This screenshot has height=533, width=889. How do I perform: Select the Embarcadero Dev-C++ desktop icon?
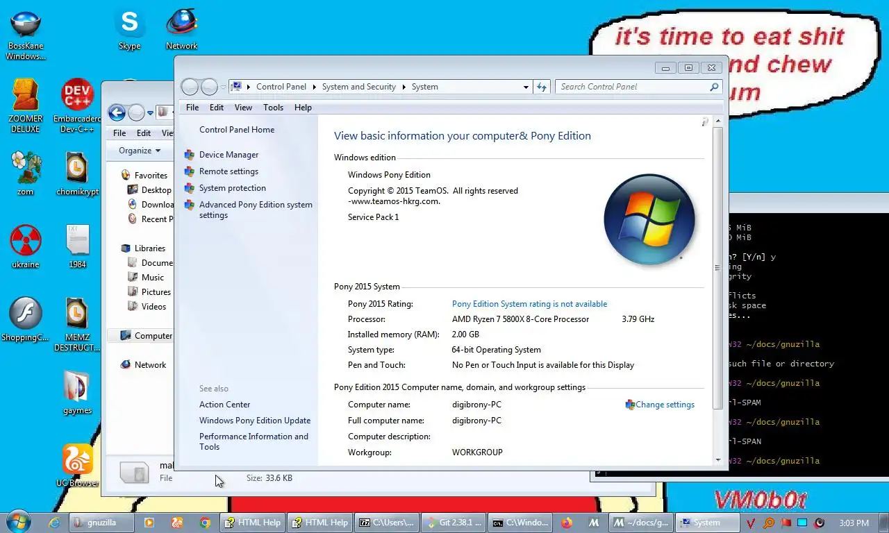tap(77, 105)
